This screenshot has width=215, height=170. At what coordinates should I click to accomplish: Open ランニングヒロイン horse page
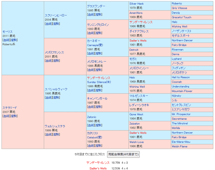click(98, 25)
